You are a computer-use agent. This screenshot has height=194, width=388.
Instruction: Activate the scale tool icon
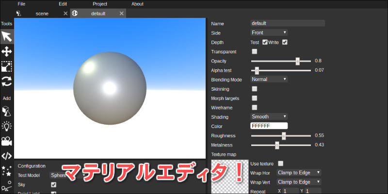pos(7,66)
